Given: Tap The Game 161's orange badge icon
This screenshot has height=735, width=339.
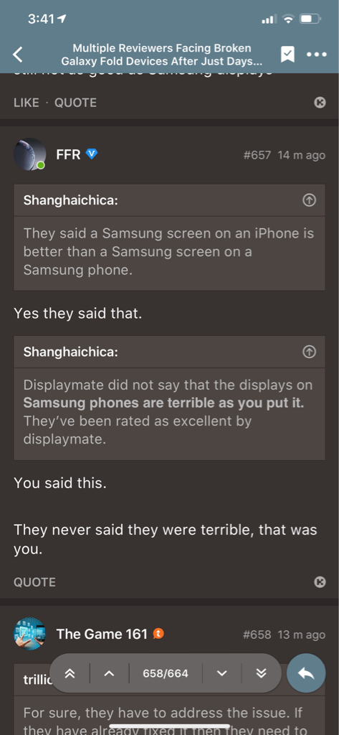Looking at the screenshot, I should coord(158,634).
